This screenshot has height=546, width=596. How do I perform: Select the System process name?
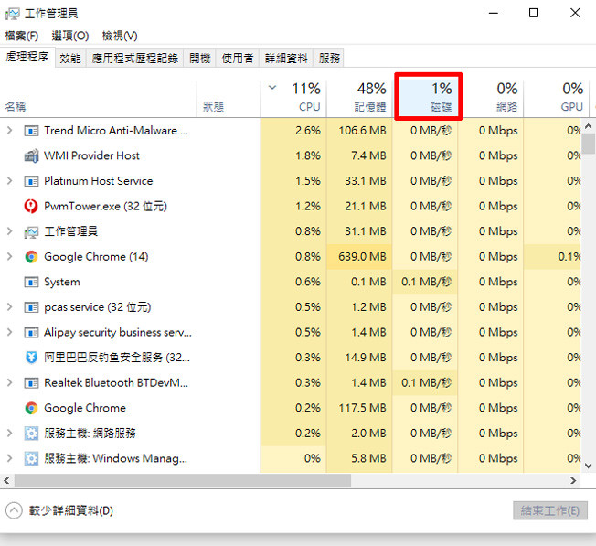tap(62, 282)
